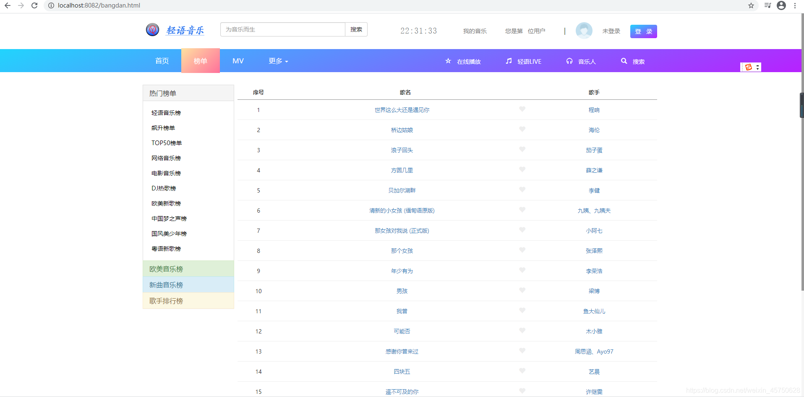Open TOP50榜单 chart
This screenshot has height=398, width=804.
167,143
